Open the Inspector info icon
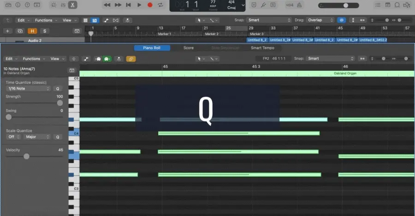Screen dimensions: 415x216 coord(18,5)
